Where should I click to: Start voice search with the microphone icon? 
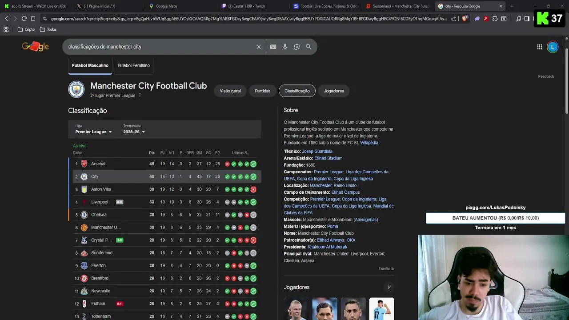click(x=285, y=47)
